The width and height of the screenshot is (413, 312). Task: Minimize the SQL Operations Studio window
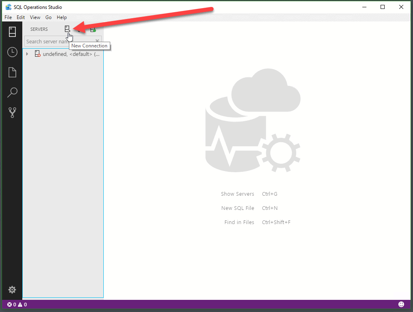click(x=364, y=7)
